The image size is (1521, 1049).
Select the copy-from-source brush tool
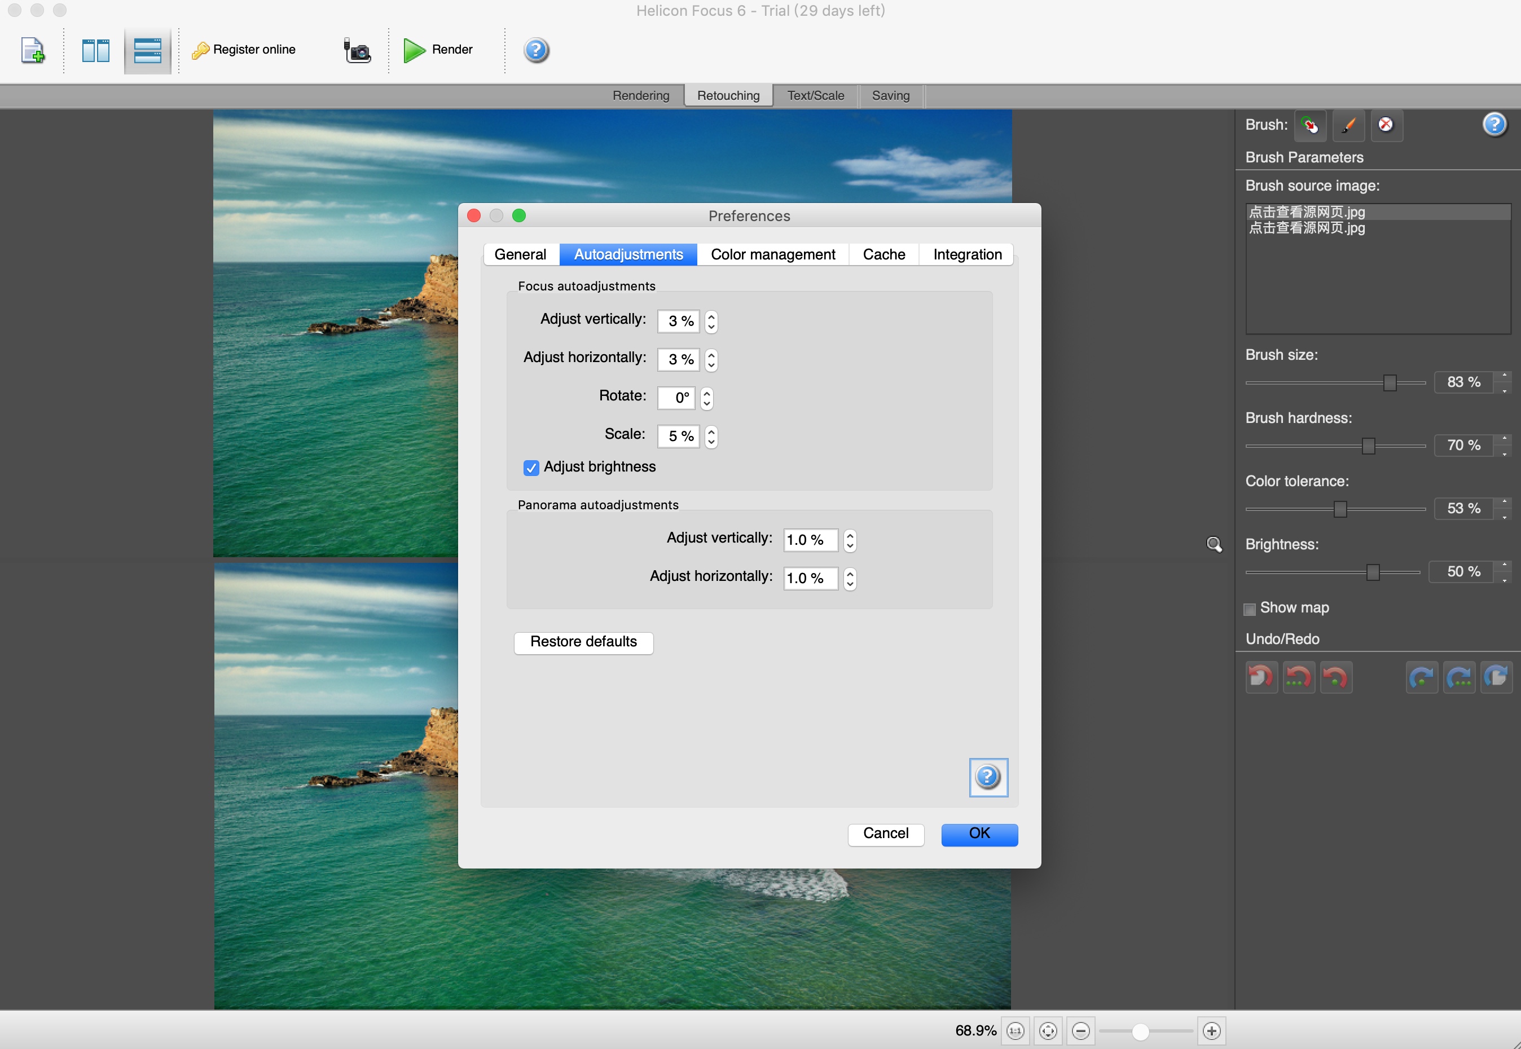click(1310, 125)
